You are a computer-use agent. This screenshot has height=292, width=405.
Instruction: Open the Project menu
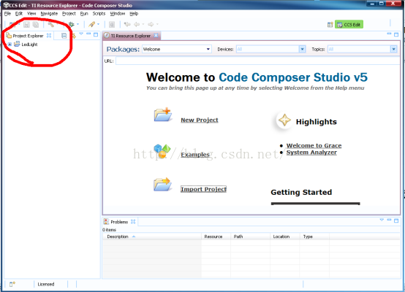(69, 13)
